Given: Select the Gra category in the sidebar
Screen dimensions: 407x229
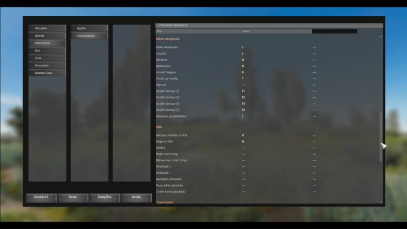Looking at the screenshot, I should (47, 51).
